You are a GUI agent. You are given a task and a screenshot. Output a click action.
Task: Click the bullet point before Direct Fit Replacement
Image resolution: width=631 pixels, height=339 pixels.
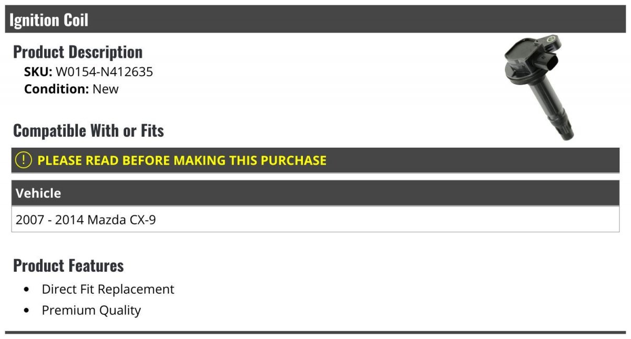coord(27,290)
